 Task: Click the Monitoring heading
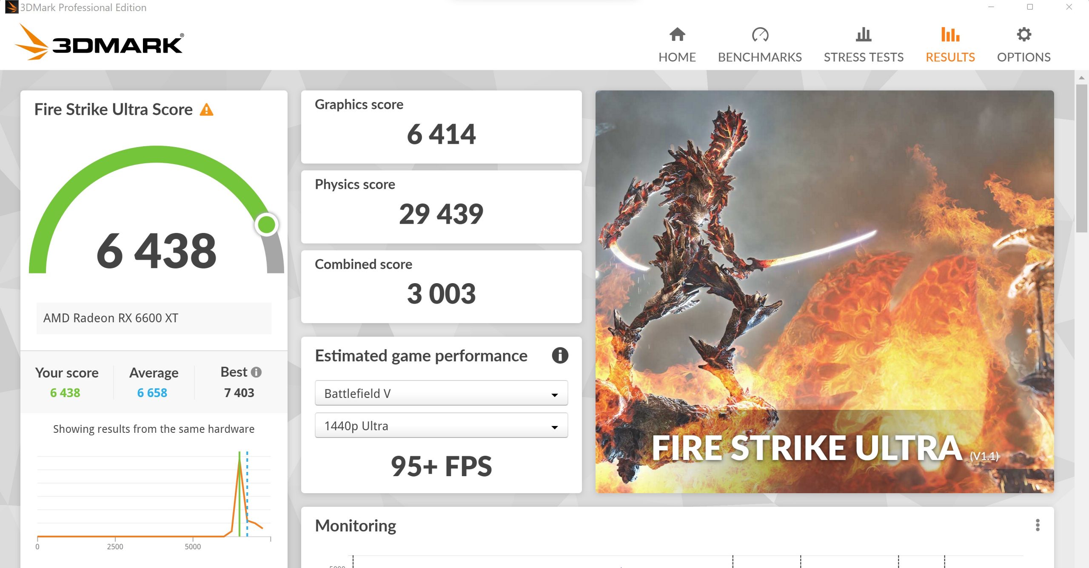[x=355, y=525]
